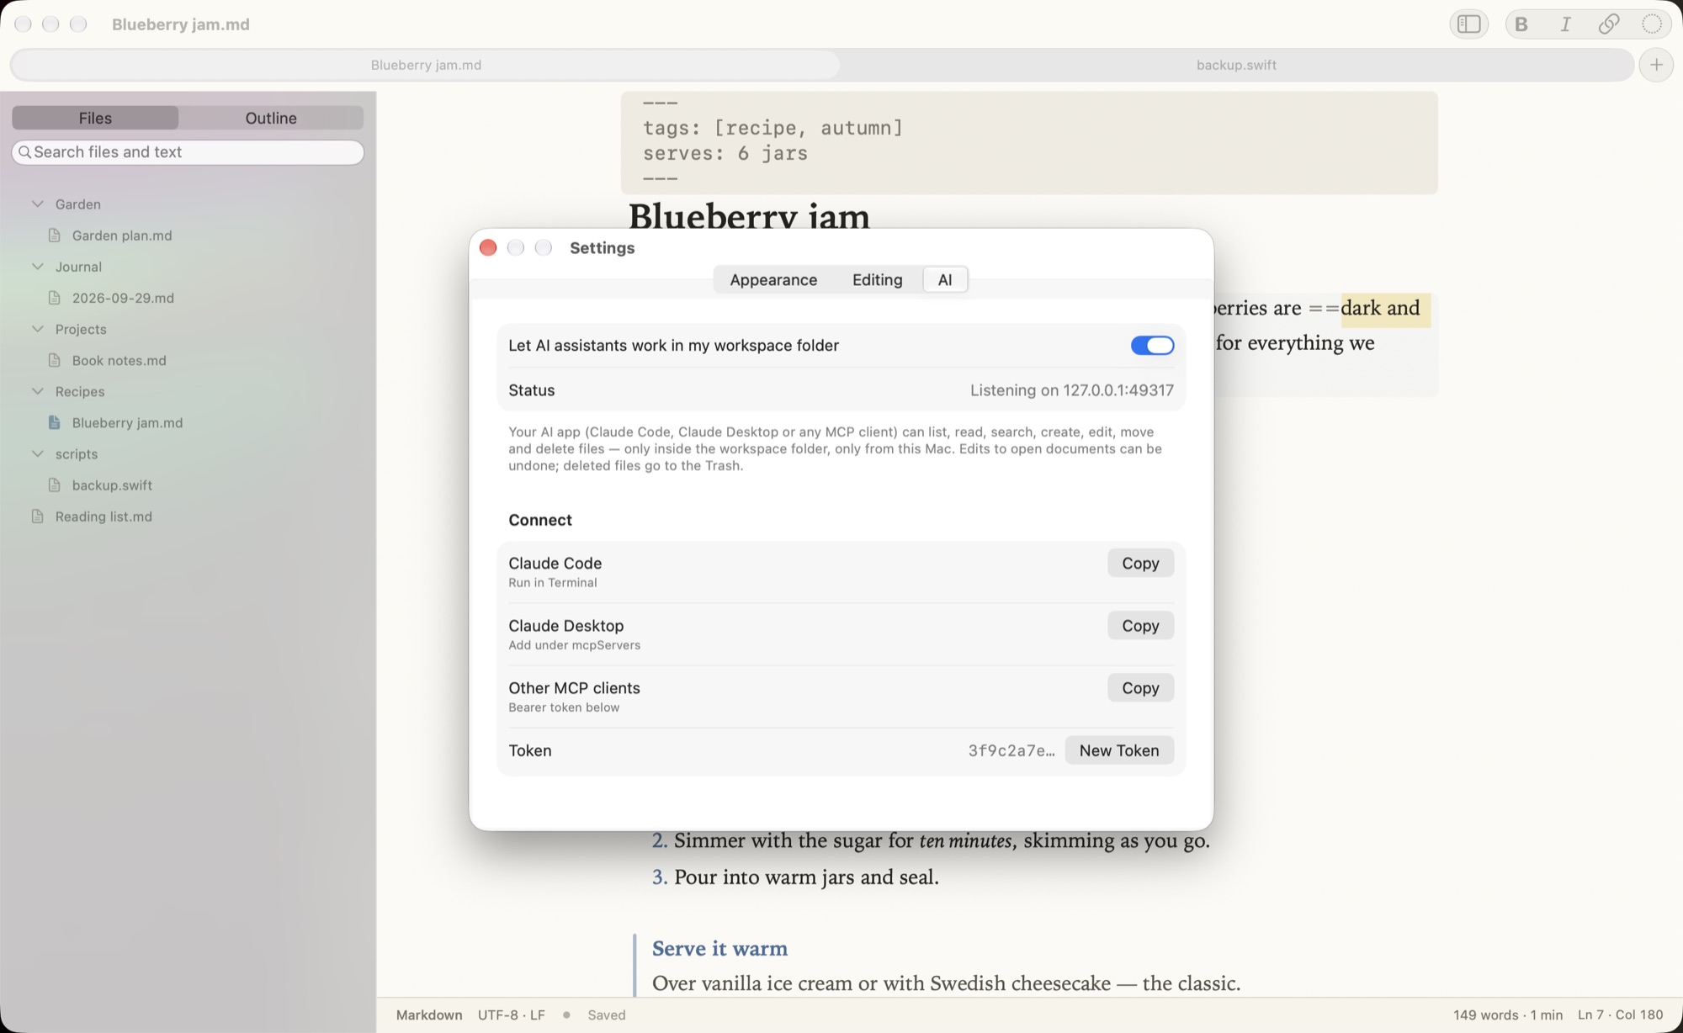Viewport: 1683px width, 1033px height.
Task: Open the Outline sidebar tab
Action: coord(271,118)
